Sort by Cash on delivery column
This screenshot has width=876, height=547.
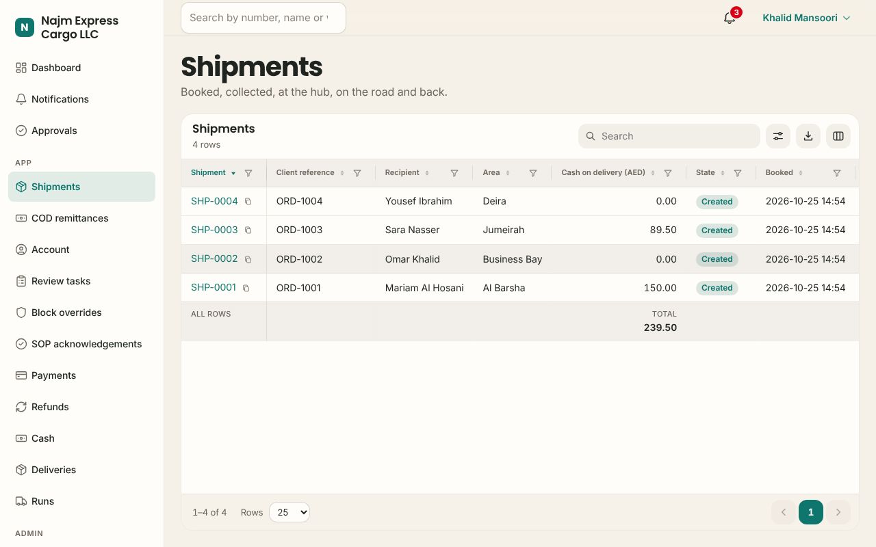(x=608, y=173)
